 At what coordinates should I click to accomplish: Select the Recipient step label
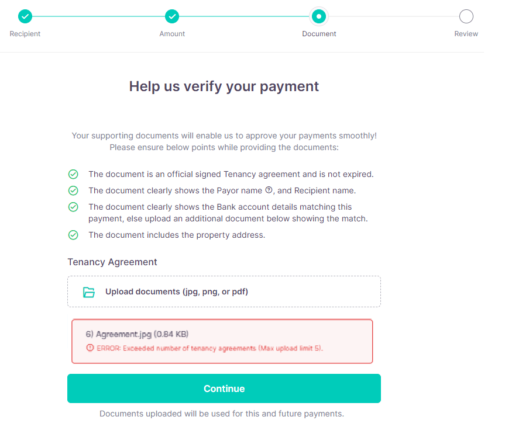pos(25,33)
